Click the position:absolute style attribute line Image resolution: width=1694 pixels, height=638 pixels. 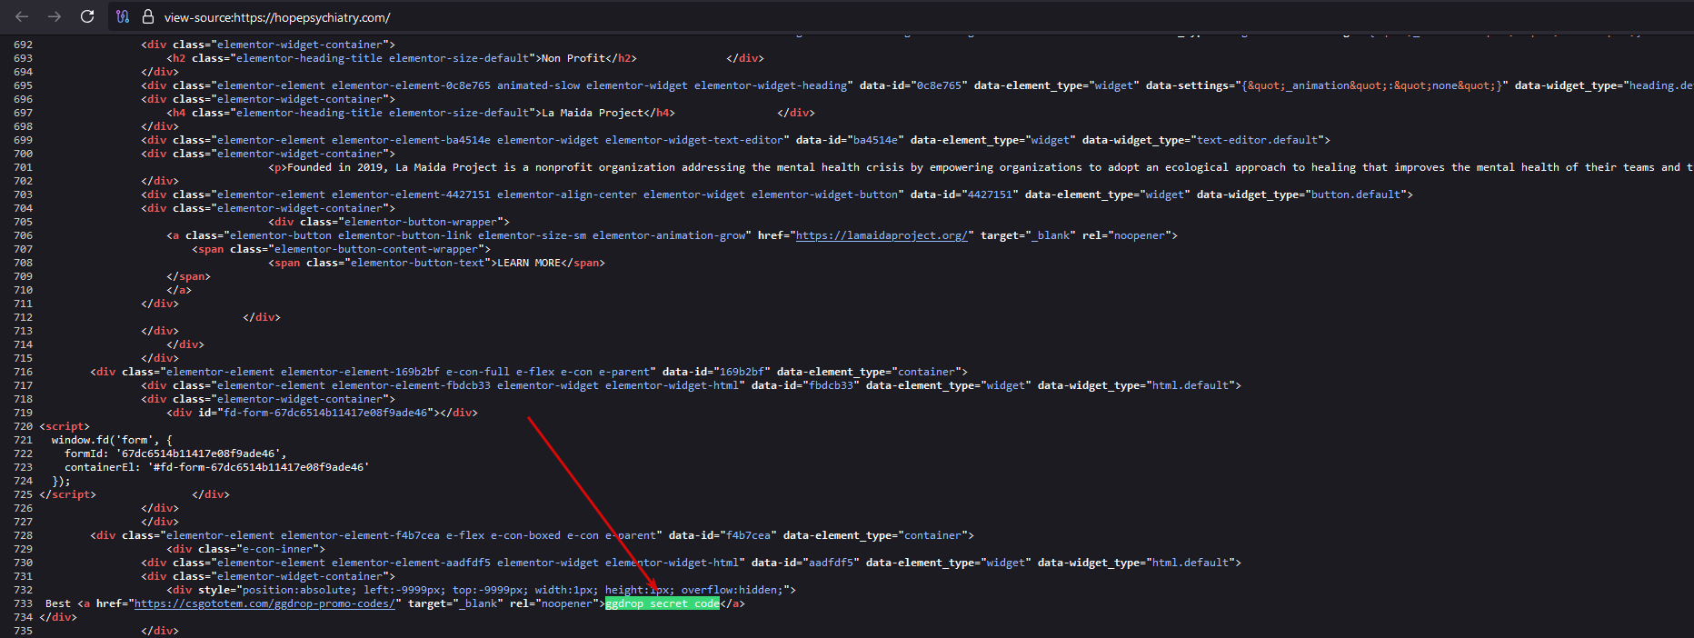click(x=481, y=590)
